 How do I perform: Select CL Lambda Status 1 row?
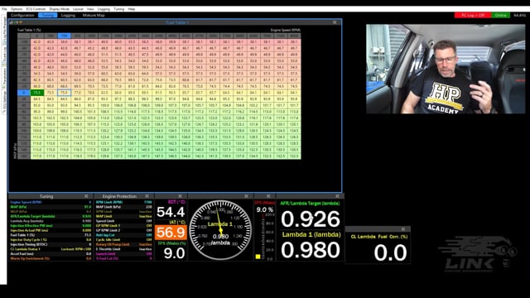click(51, 249)
